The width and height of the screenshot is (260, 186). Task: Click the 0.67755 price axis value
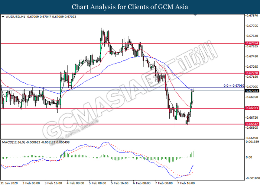(x=252, y=26)
